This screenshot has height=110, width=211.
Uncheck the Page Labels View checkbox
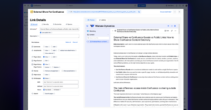click(x=44, y=57)
